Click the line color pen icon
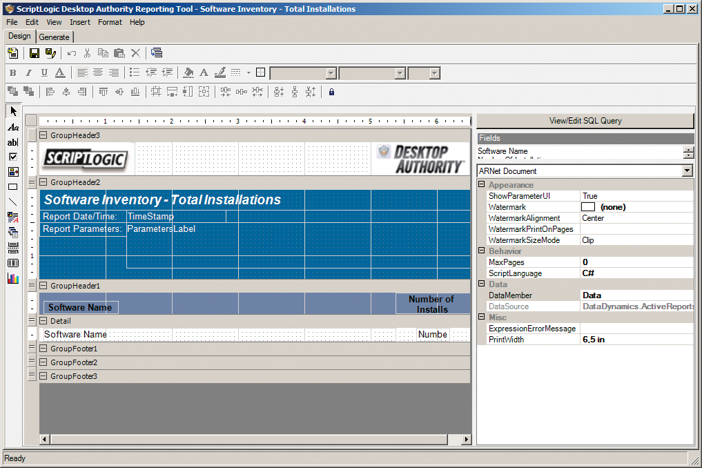 220,72
